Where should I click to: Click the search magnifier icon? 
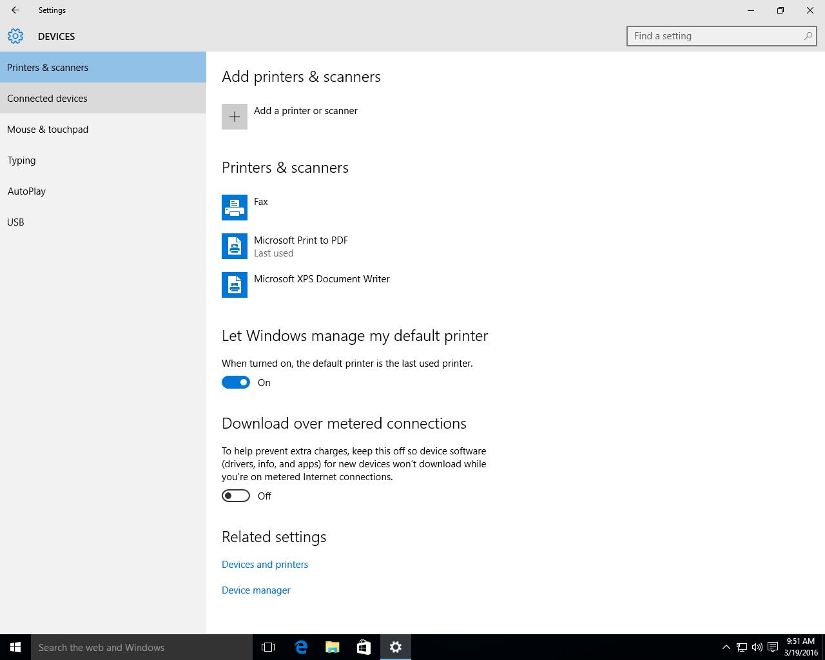click(x=808, y=36)
